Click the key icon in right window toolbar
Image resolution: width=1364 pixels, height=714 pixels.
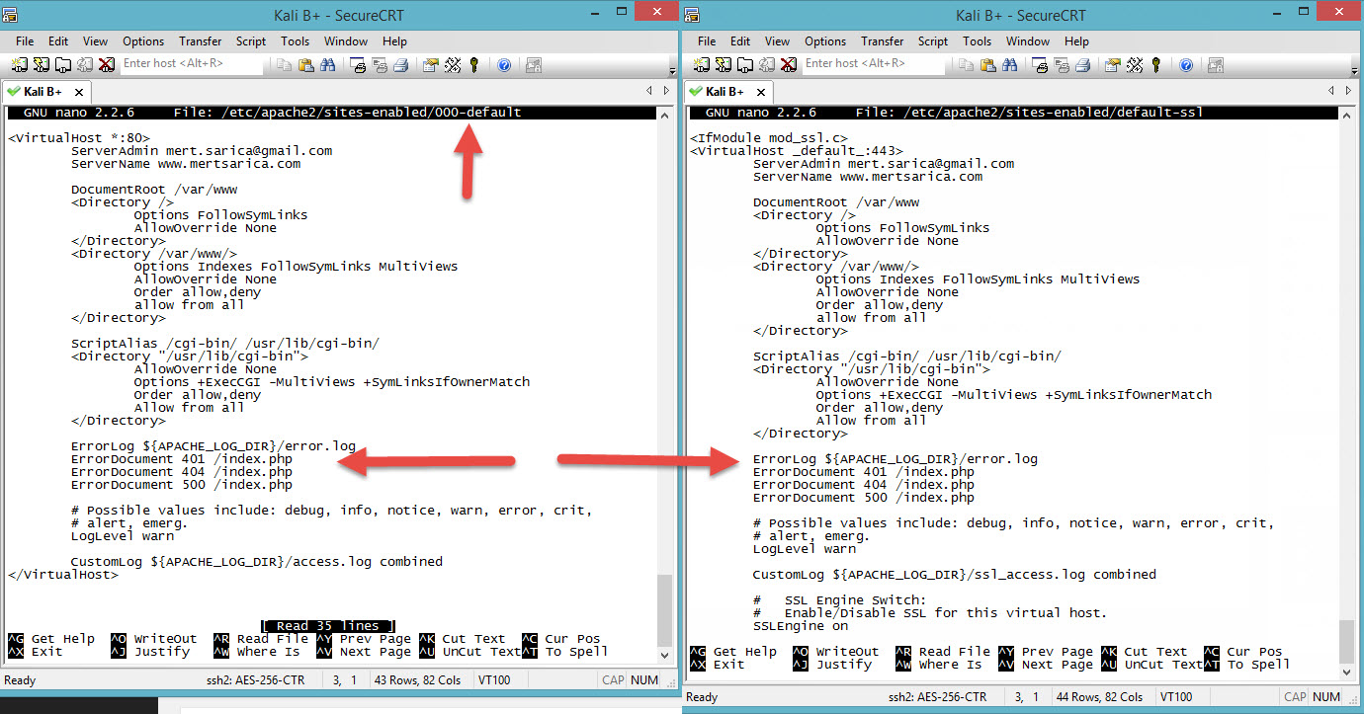[x=1156, y=65]
